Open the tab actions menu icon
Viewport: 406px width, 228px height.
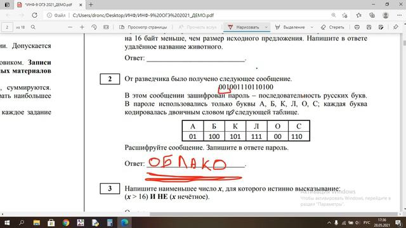point(7,4)
